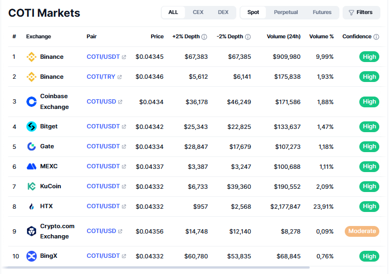This screenshot has height=274, width=389.
Task: Open Binance COTI/USDT pair link
Action: point(103,57)
